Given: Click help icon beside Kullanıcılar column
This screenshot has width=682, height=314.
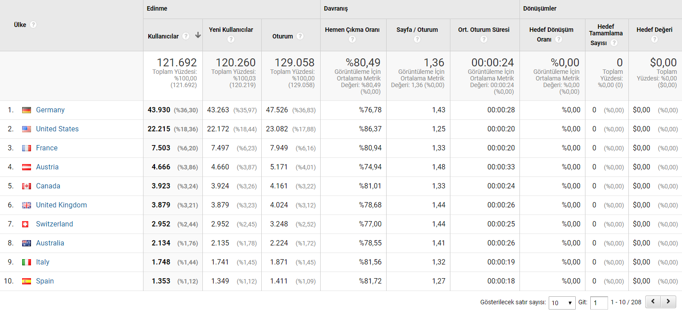Looking at the screenshot, I should point(186,36).
